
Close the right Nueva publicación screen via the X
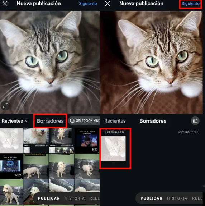click(x=108, y=4)
